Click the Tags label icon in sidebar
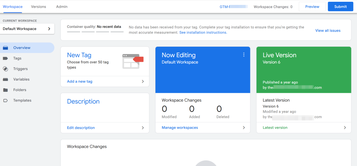357x166 pixels. 6,58
